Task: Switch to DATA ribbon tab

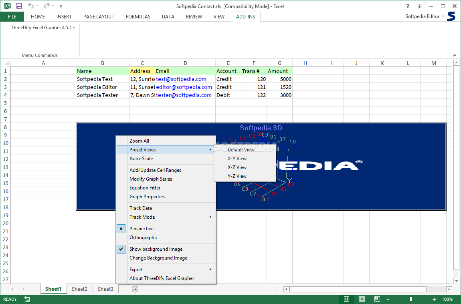Action: pos(168,17)
